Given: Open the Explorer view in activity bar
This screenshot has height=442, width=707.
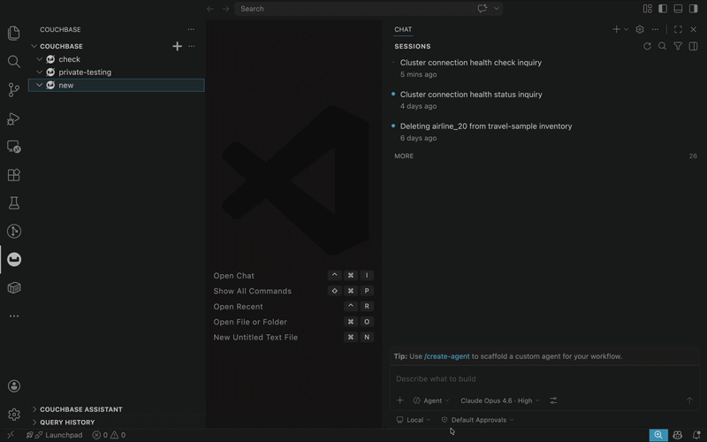Looking at the screenshot, I should coord(14,33).
